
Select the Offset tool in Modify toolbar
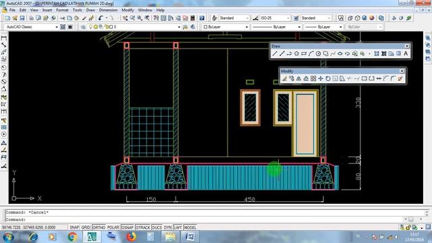306,79
